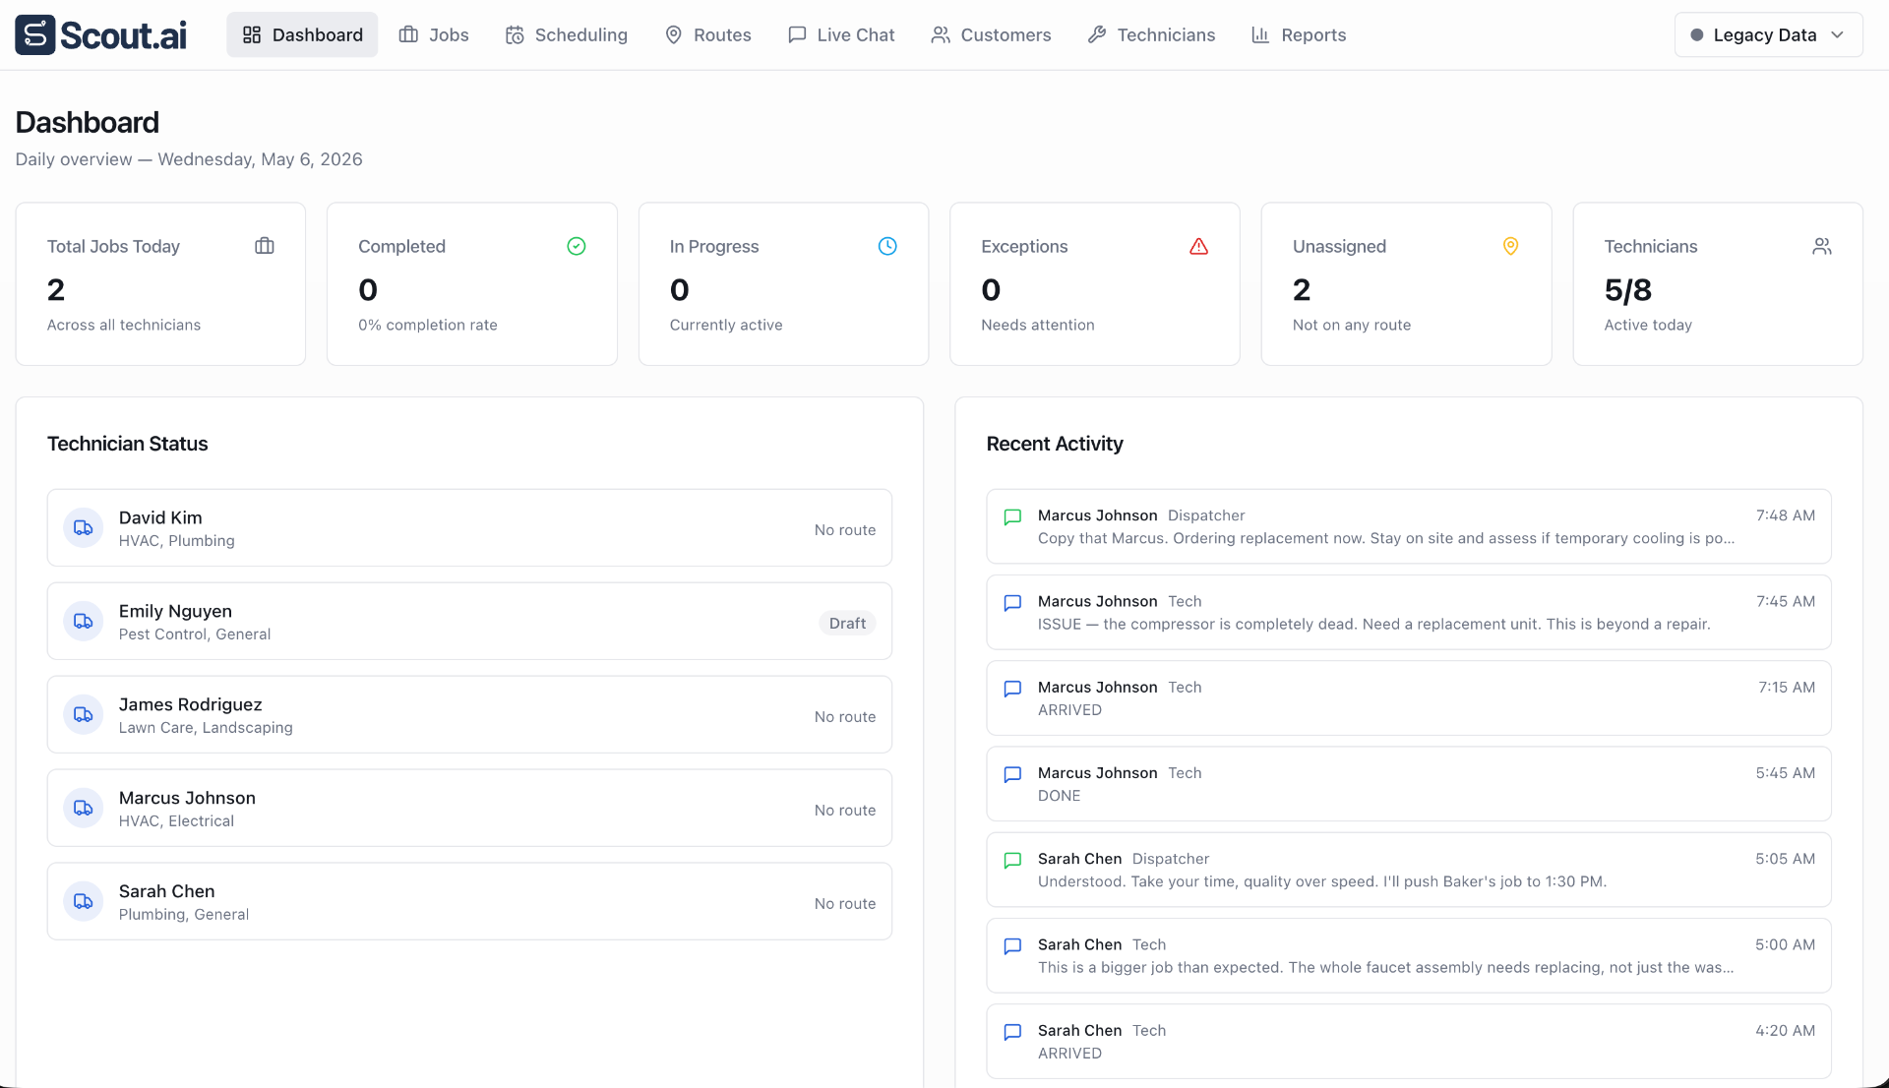Click David Kim's truck icon
Viewport: 1889px width, 1088px height.
[x=84, y=528]
